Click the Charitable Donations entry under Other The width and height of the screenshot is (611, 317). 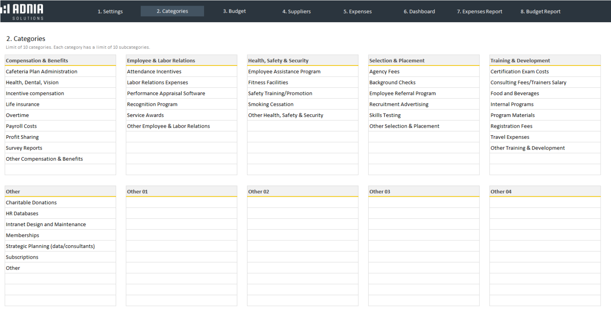[x=60, y=202]
